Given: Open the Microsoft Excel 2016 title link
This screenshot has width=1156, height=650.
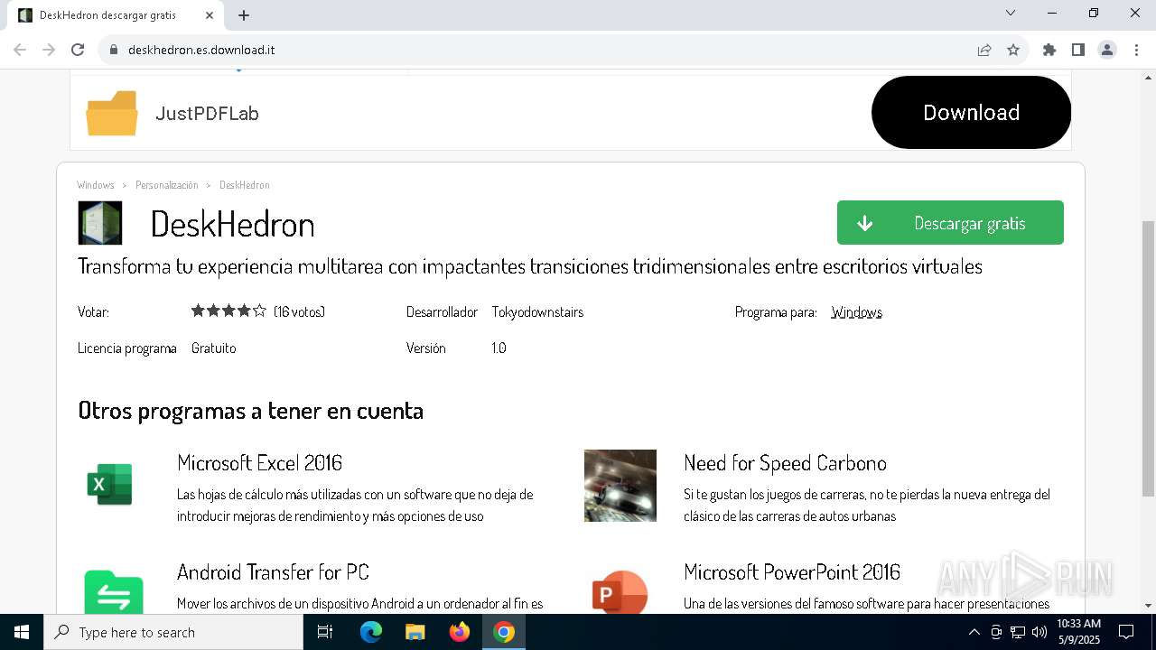Looking at the screenshot, I should coord(259,463).
